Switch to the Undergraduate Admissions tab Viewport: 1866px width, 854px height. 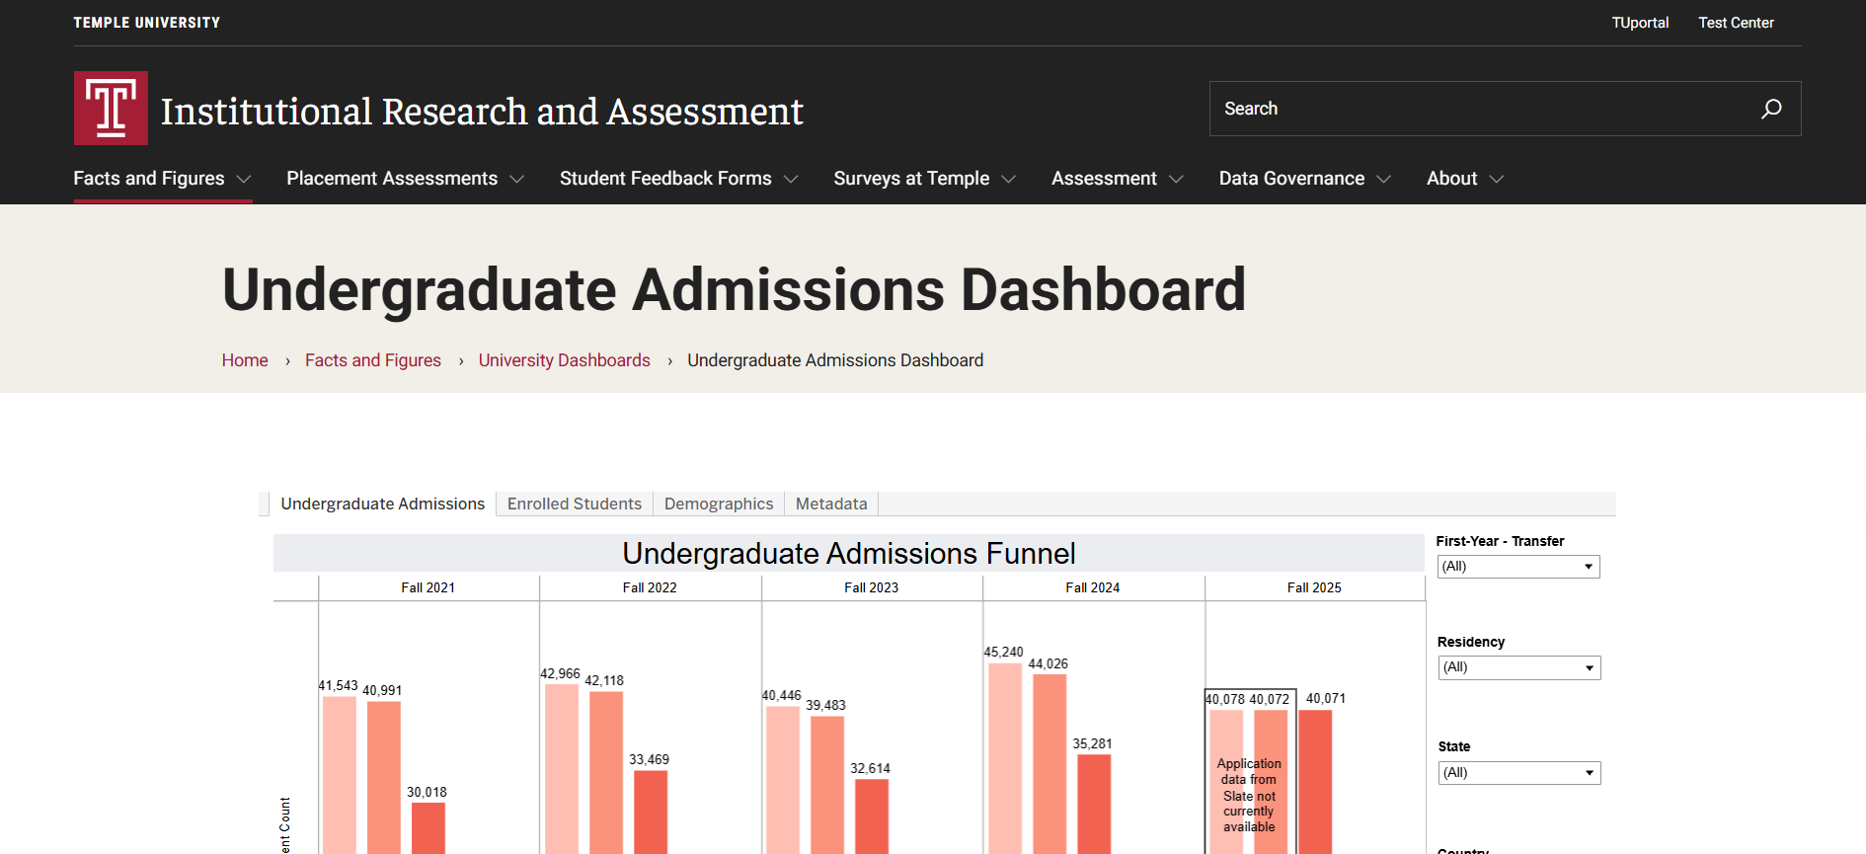point(382,504)
